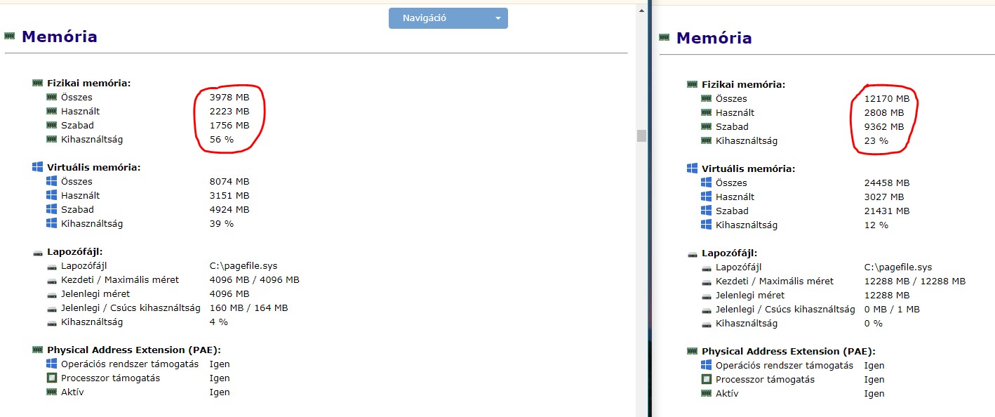Click the Windows icon on the Összes 24458 MB row
995x417 pixels.
[707, 183]
